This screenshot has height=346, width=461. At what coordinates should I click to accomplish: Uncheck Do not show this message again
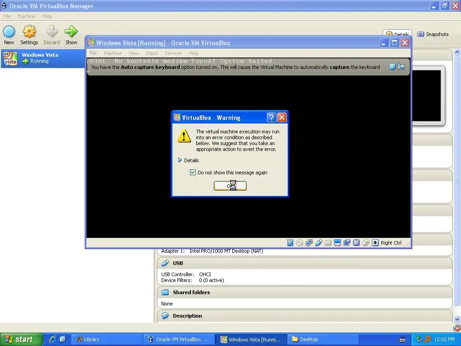tap(193, 173)
